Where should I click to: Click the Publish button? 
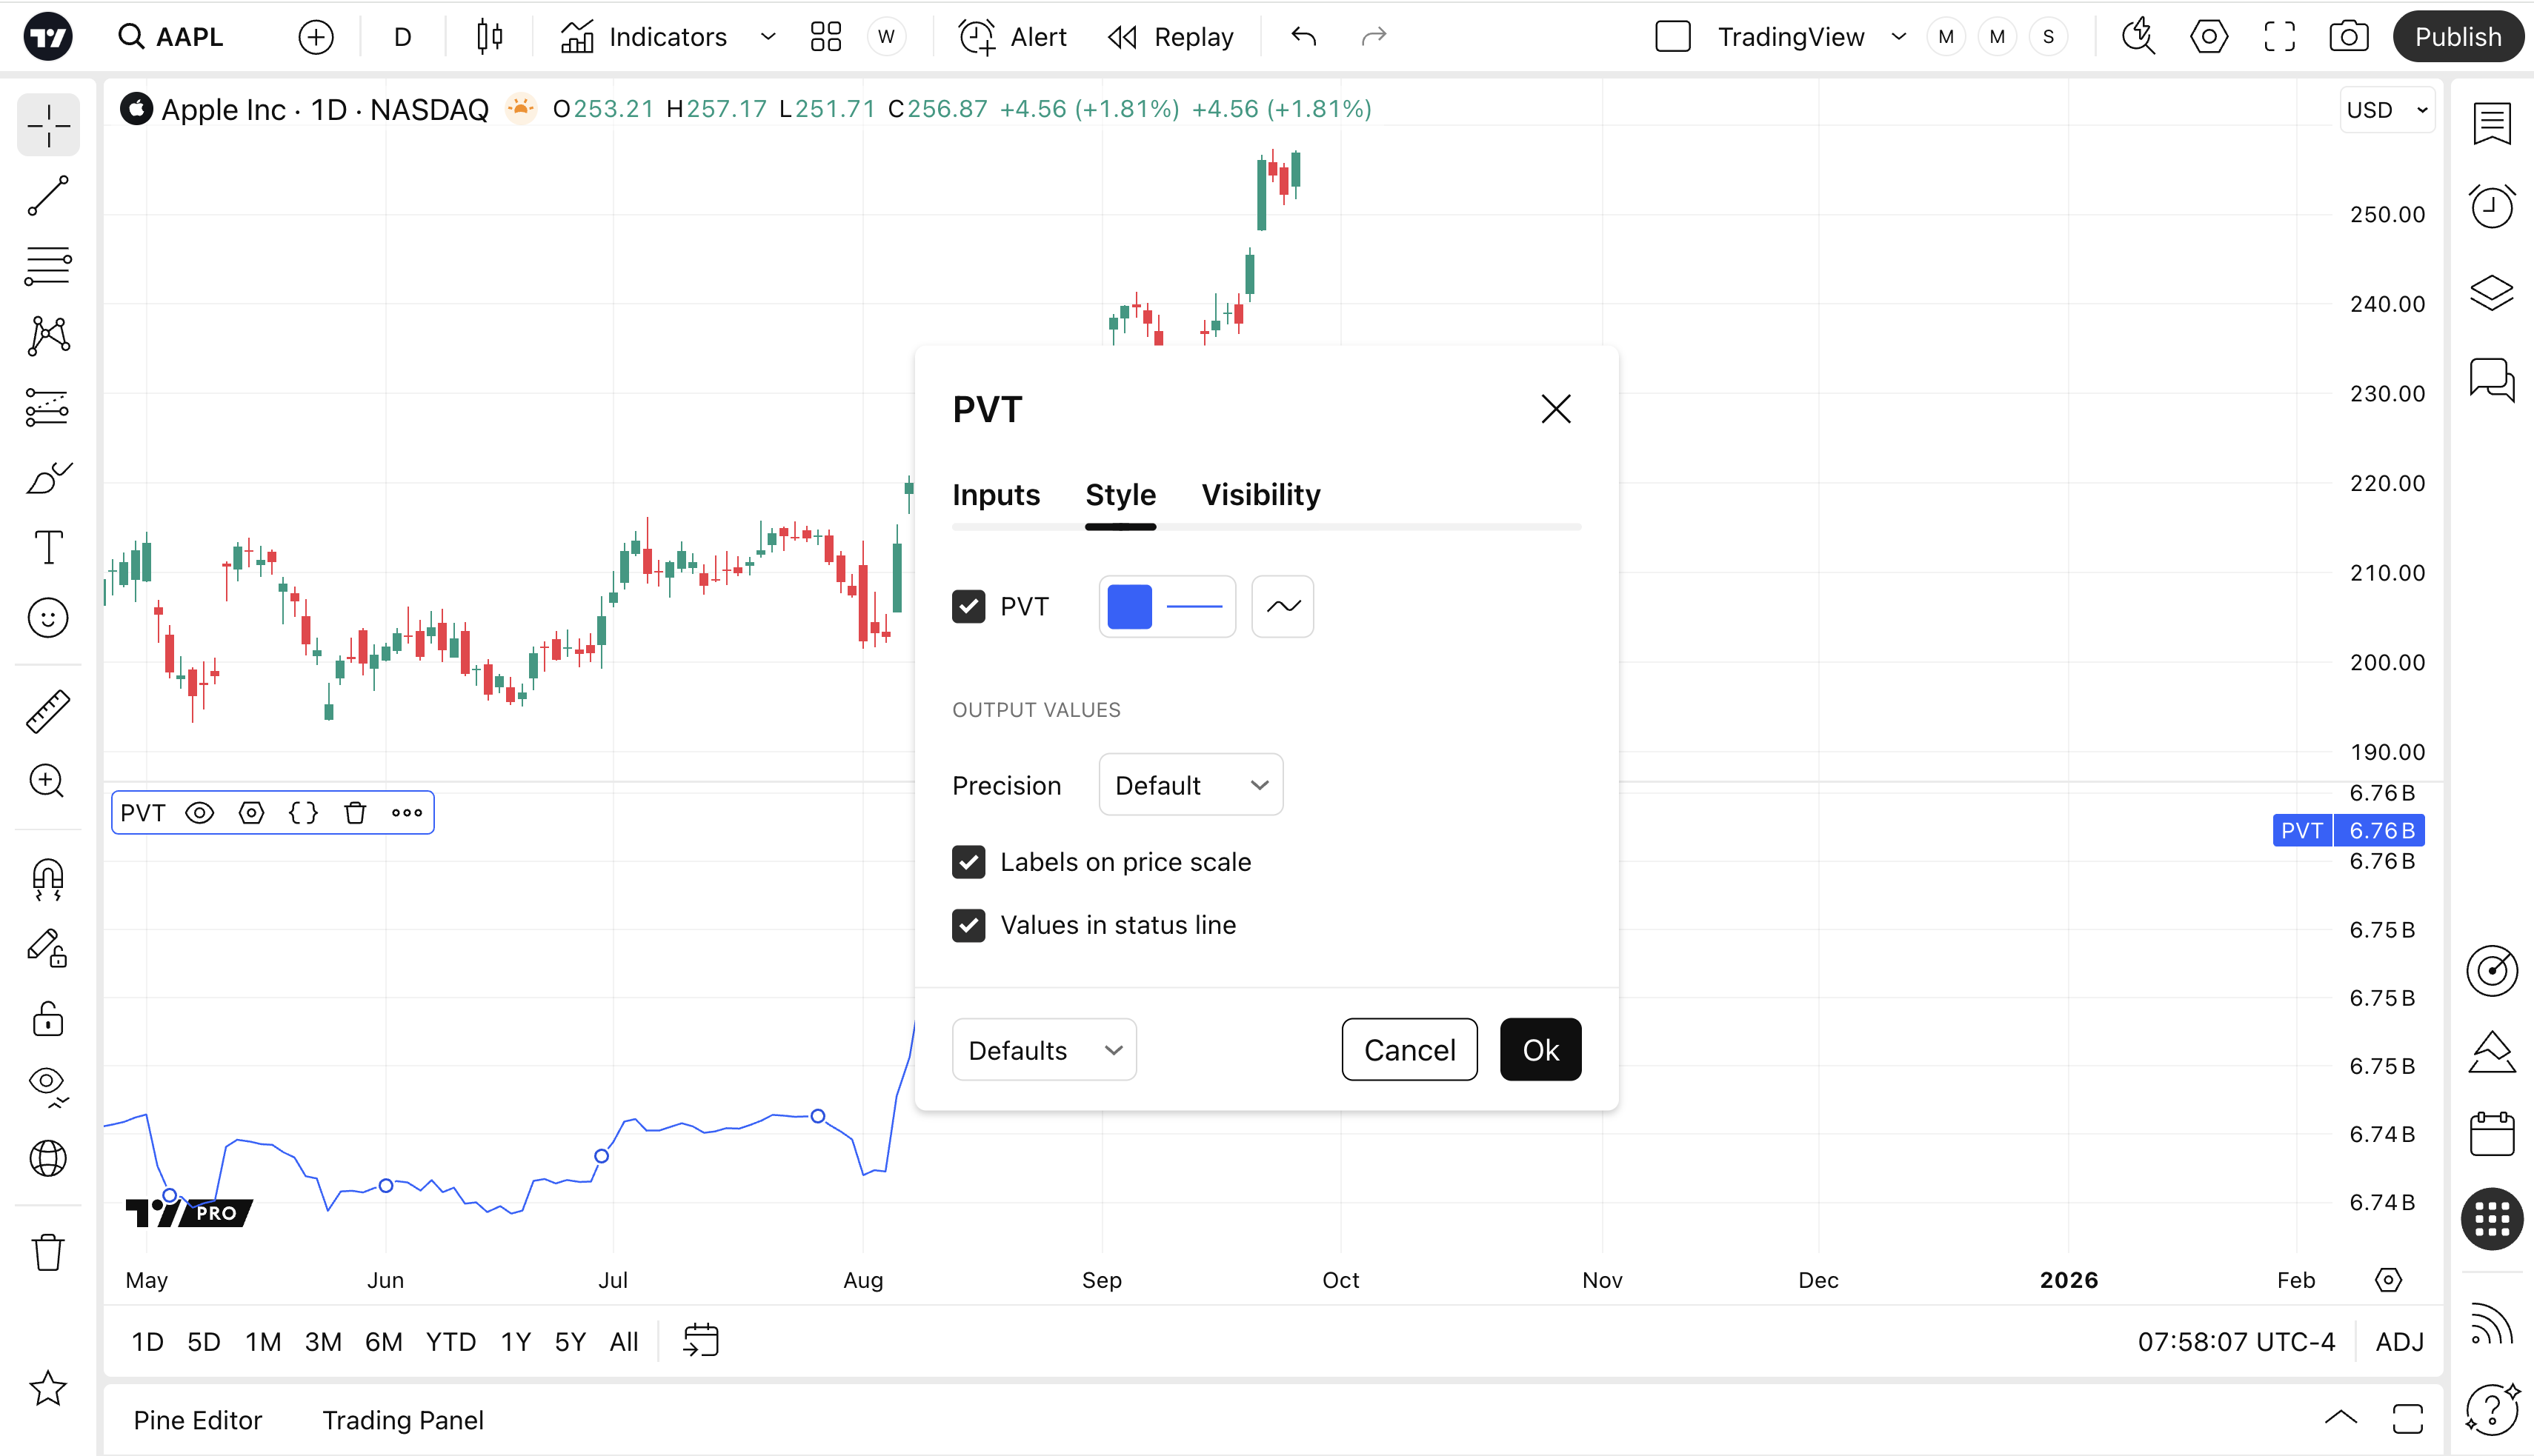tap(2457, 37)
